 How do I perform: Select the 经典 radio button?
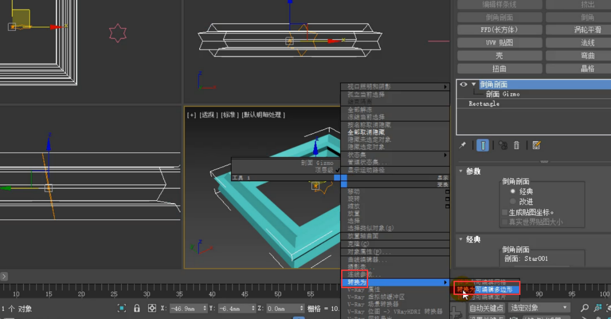[x=513, y=191]
